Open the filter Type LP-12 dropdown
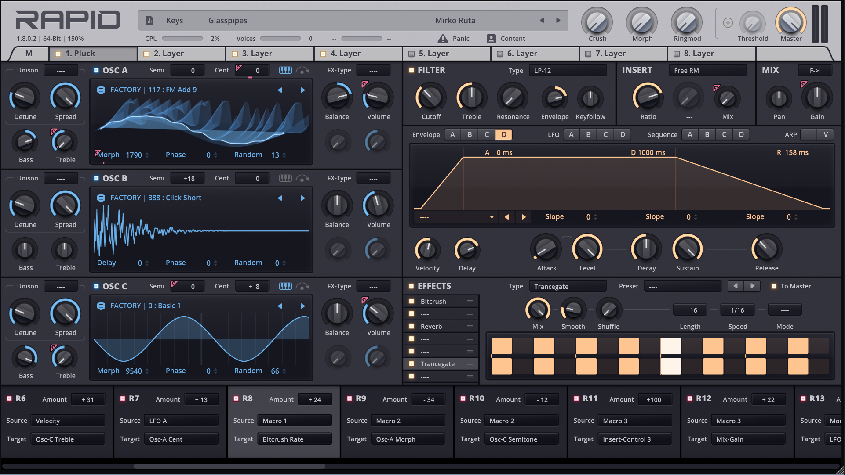 568,70
